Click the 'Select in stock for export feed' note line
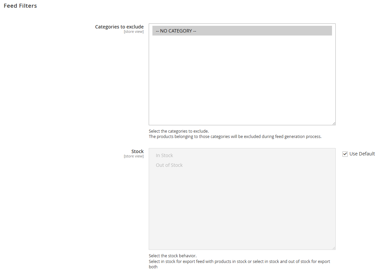This screenshot has width=378, height=271. tap(239, 262)
